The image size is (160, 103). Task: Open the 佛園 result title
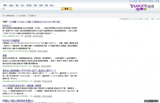click(4, 55)
